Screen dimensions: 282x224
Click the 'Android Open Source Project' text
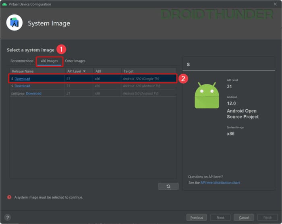click(243, 114)
